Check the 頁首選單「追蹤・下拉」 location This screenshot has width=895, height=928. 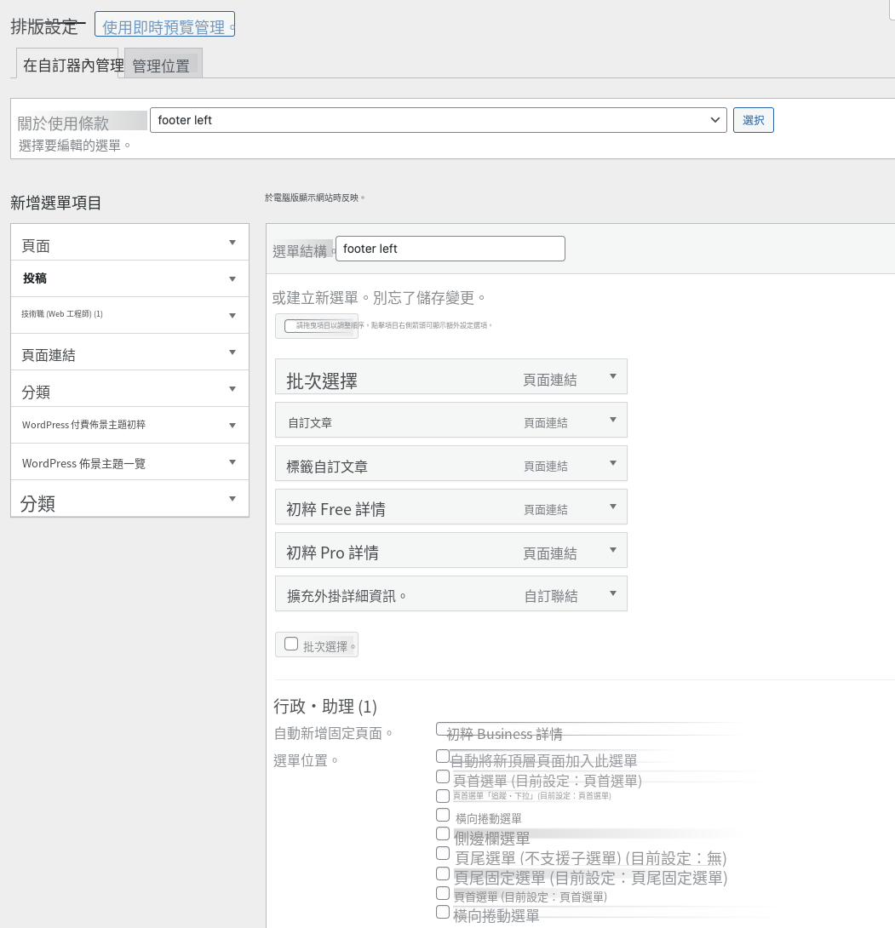point(443,795)
